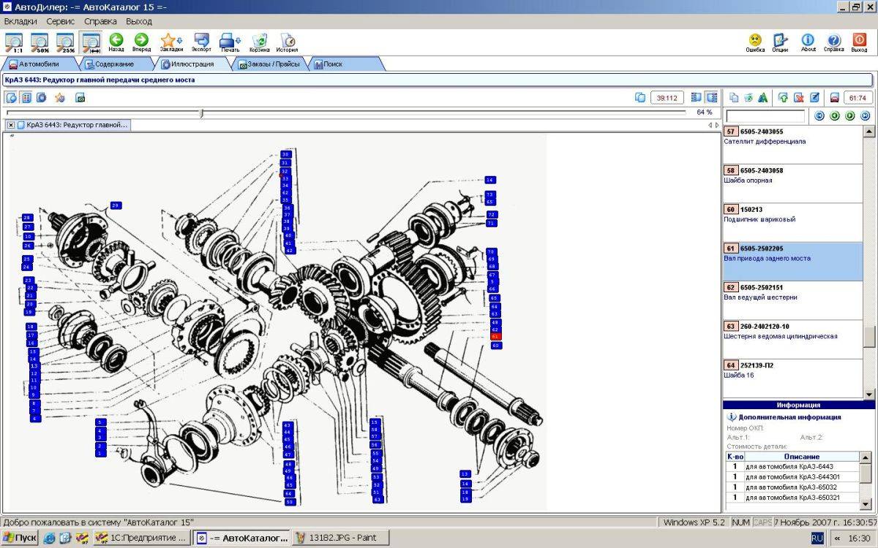Viewport: 878px width, 548px height.
Task: Select part 64 Шайба 16
Action: [793, 378]
